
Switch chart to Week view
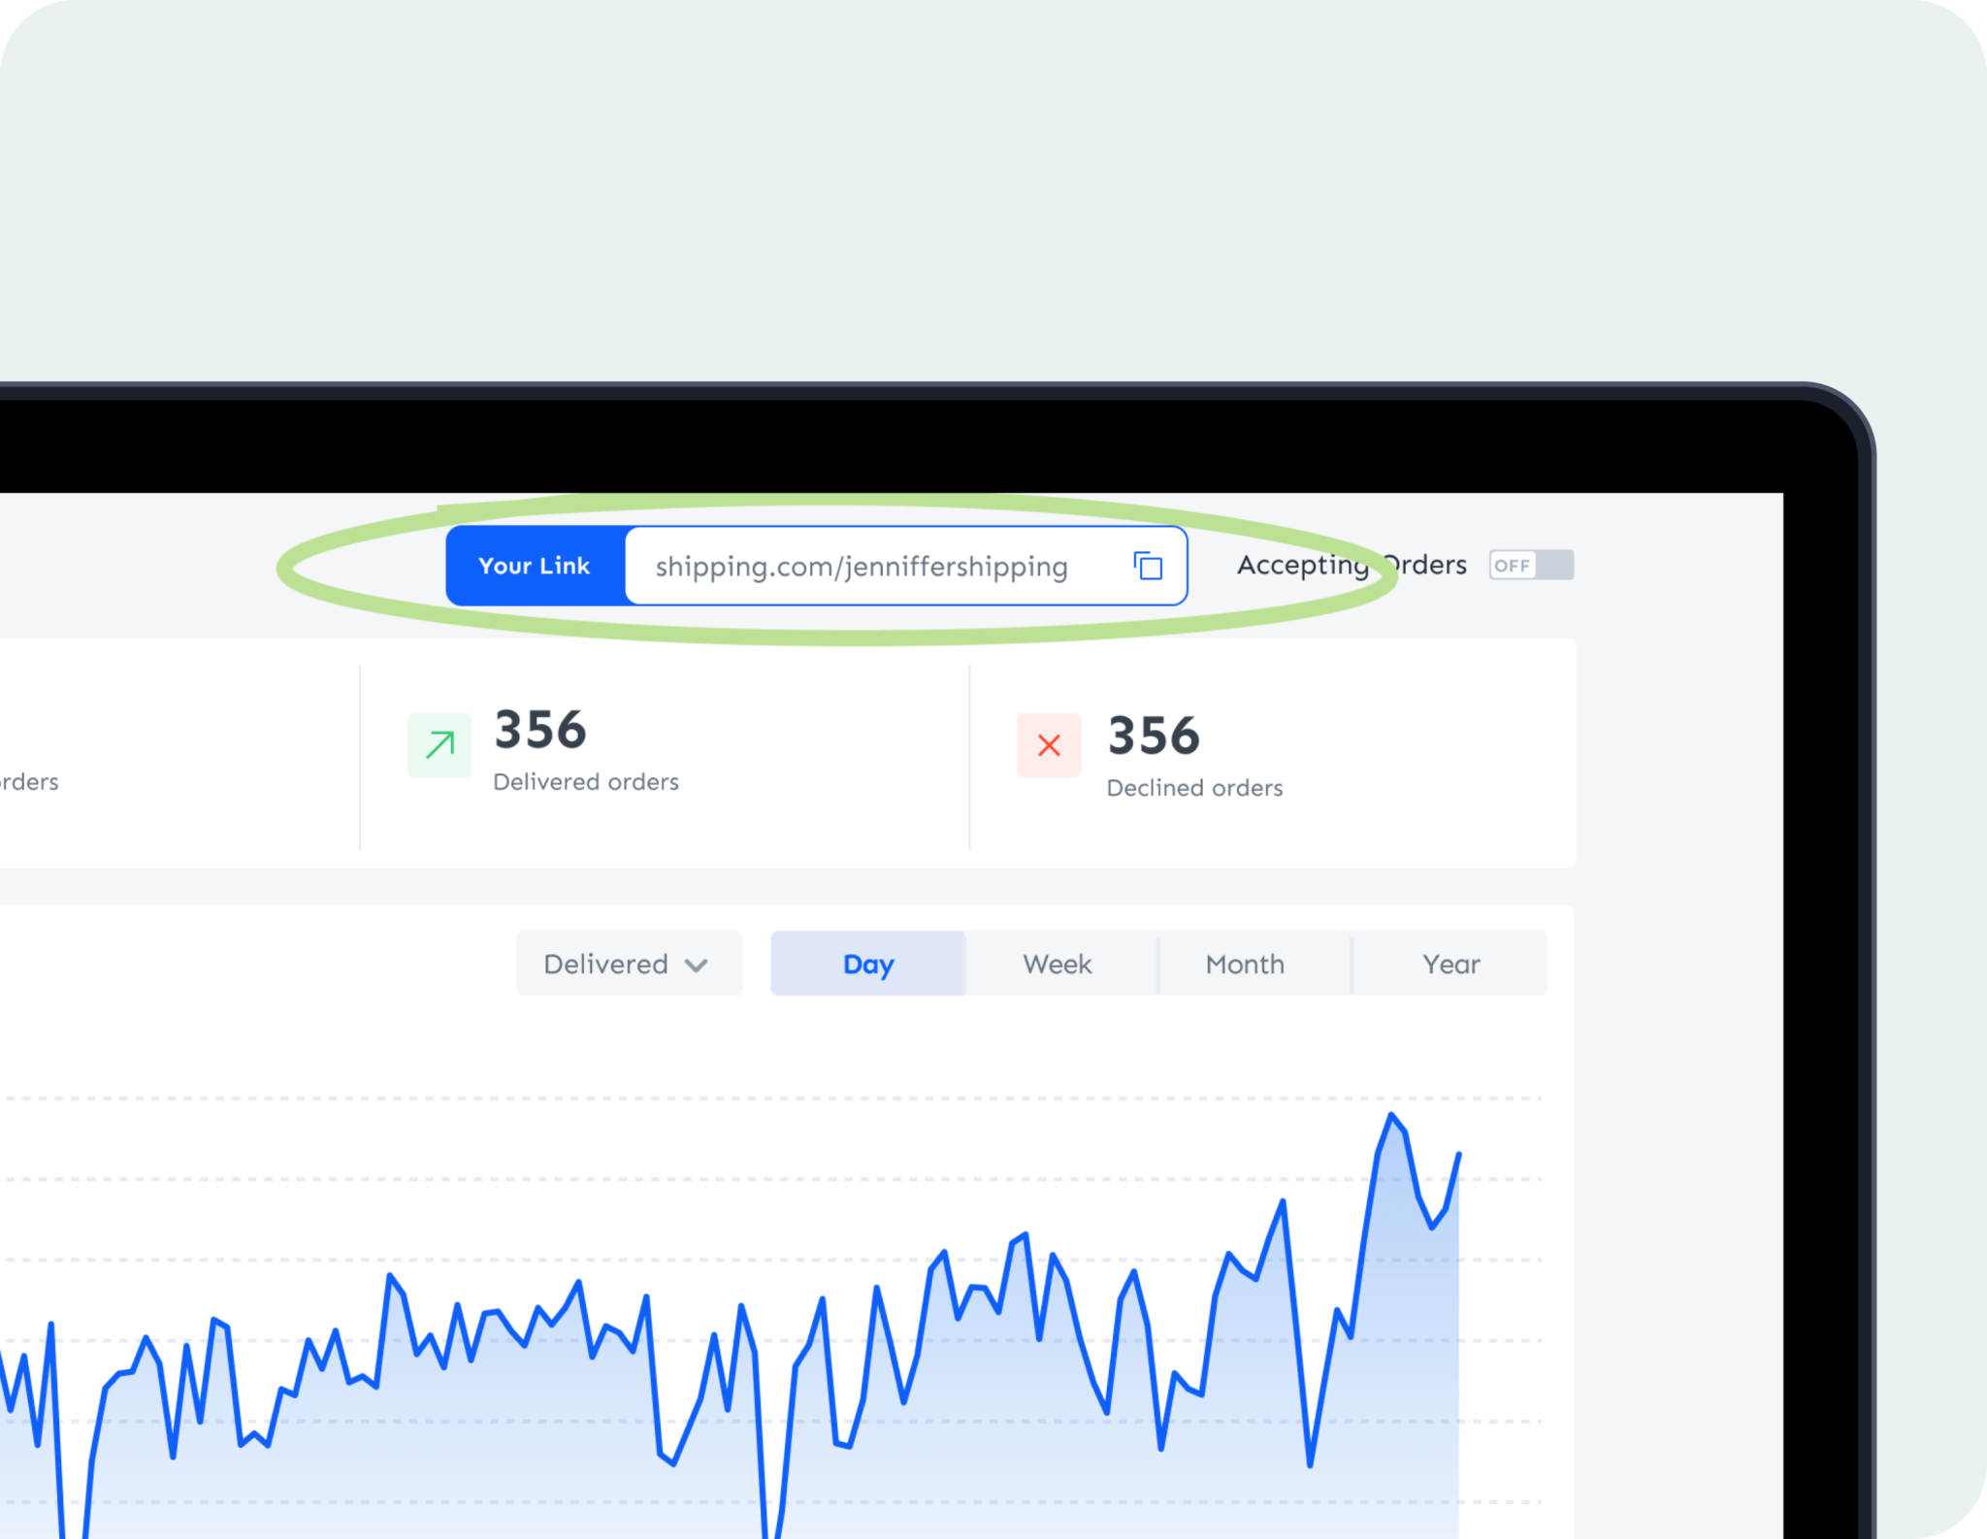(x=1057, y=964)
